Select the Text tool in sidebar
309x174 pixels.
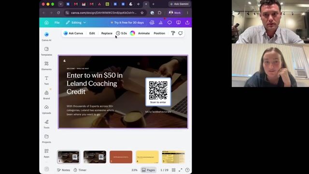coord(46,80)
